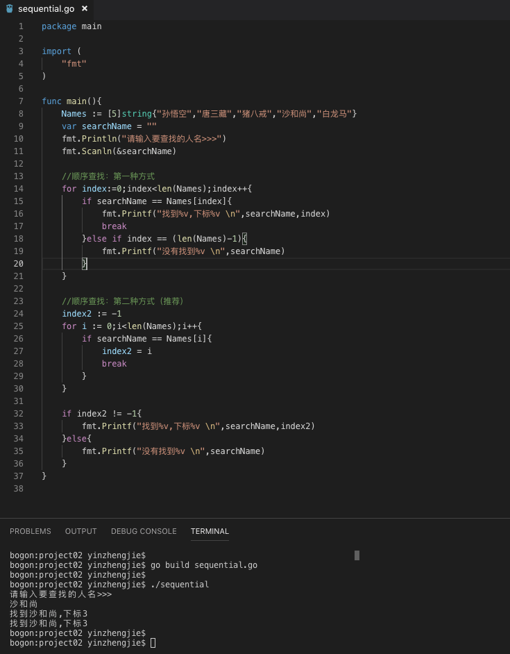Switch to the OUTPUT panel tab
510x654 pixels.
click(x=81, y=531)
